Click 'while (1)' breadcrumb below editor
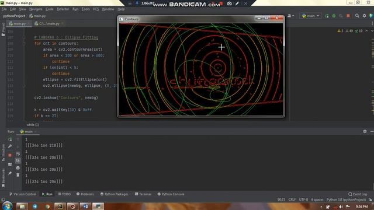The image size is (374, 210). tap(33, 124)
